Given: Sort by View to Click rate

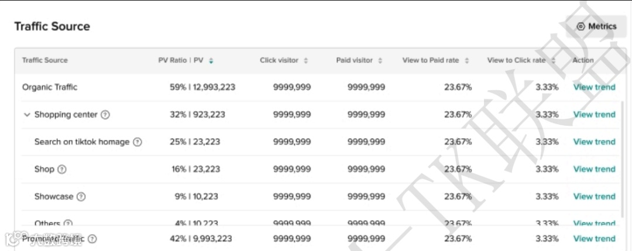Looking at the screenshot, I should point(554,60).
